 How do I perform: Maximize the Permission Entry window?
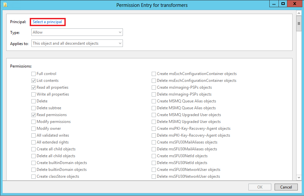click(x=283, y=4)
